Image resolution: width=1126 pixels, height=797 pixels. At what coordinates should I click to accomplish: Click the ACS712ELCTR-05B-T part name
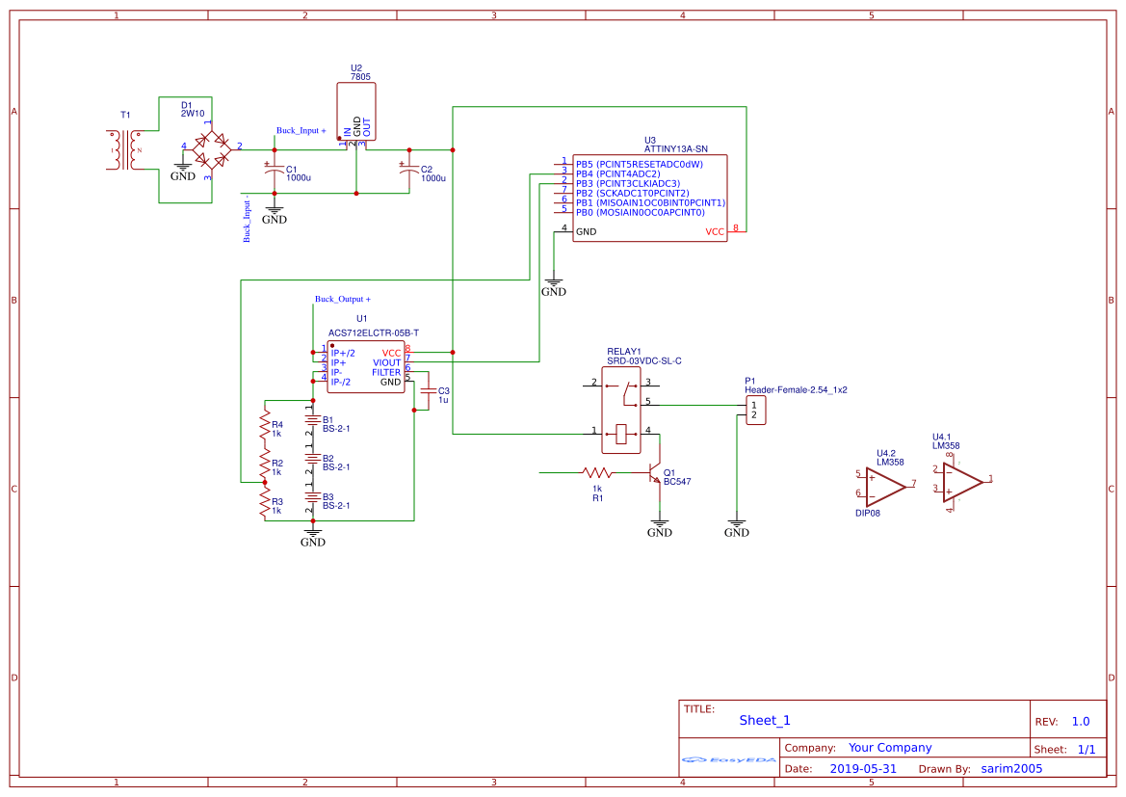coord(374,333)
